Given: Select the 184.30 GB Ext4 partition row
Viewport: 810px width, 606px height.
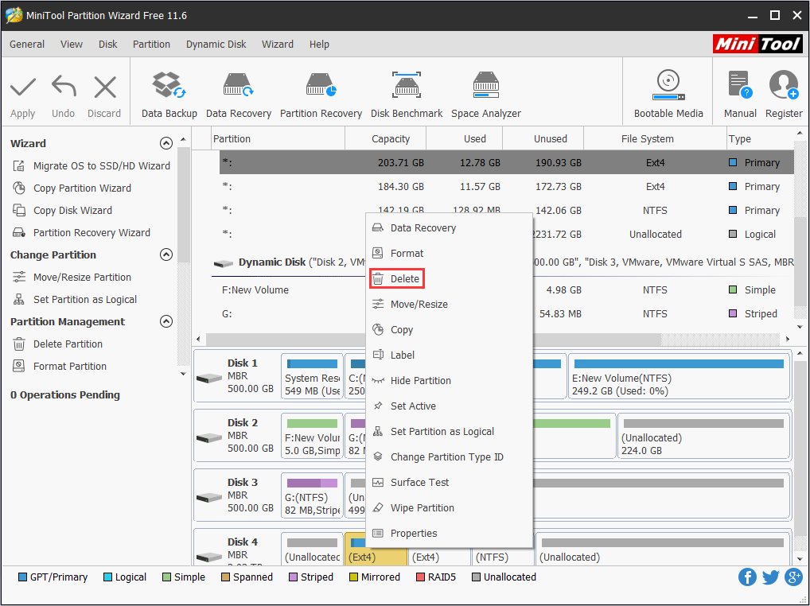Looking at the screenshot, I should pyautogui.click(x=506, y=186).
